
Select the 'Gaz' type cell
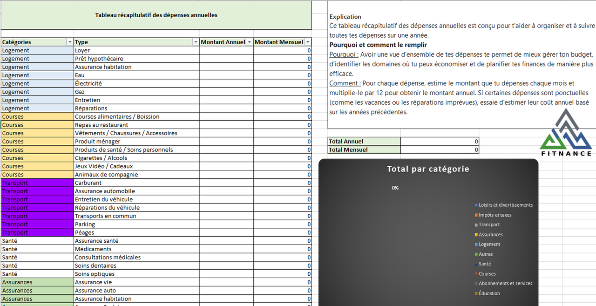click(x=137, y=92)
